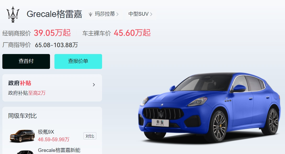Click the 政府补贴至高2万 text

pyautogui.click(x=27, y=93)
